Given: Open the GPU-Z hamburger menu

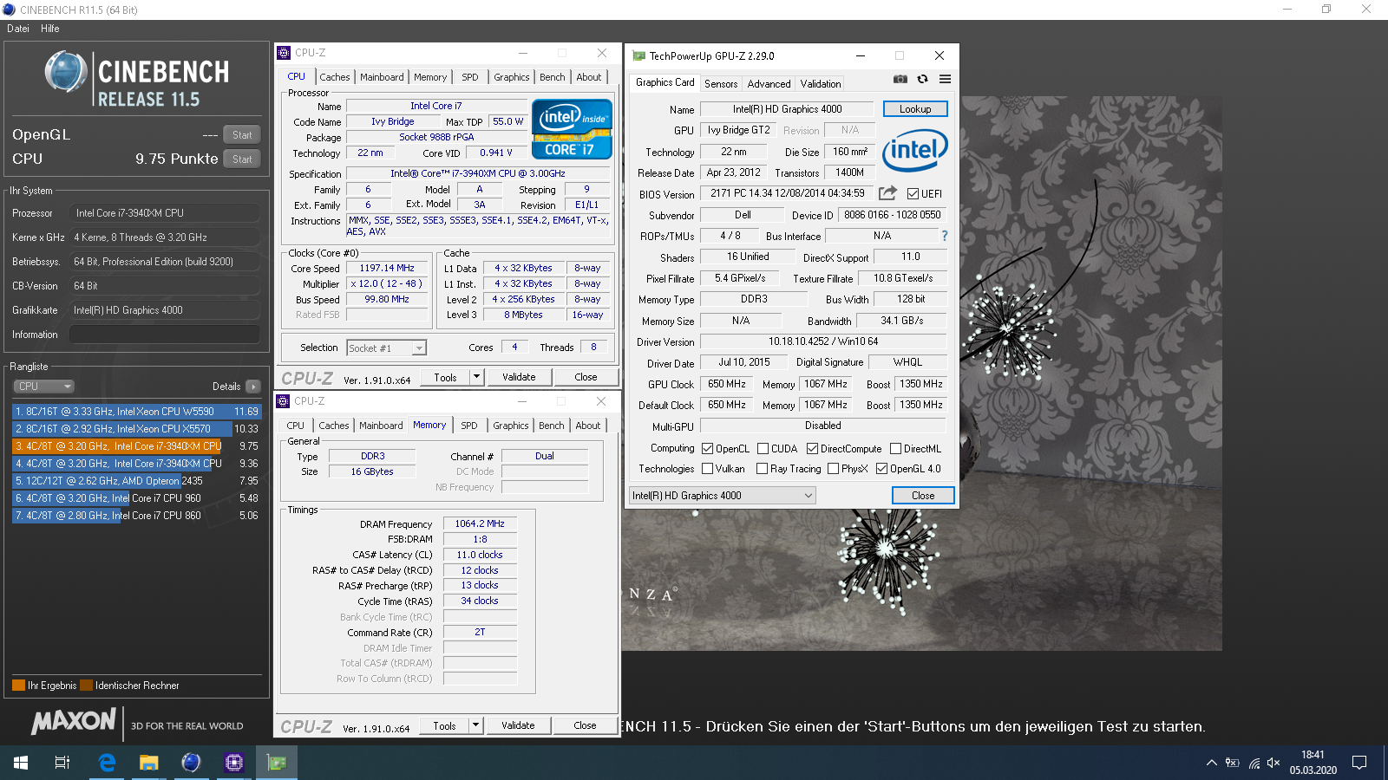Looking at the screenshot, I should click(945, 79).
